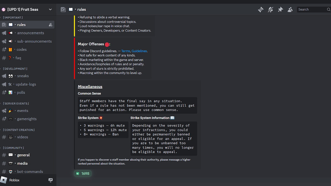Open the Guidelines link
The height and width of the screenshot is (186, 331).
(x=139, y=51)
